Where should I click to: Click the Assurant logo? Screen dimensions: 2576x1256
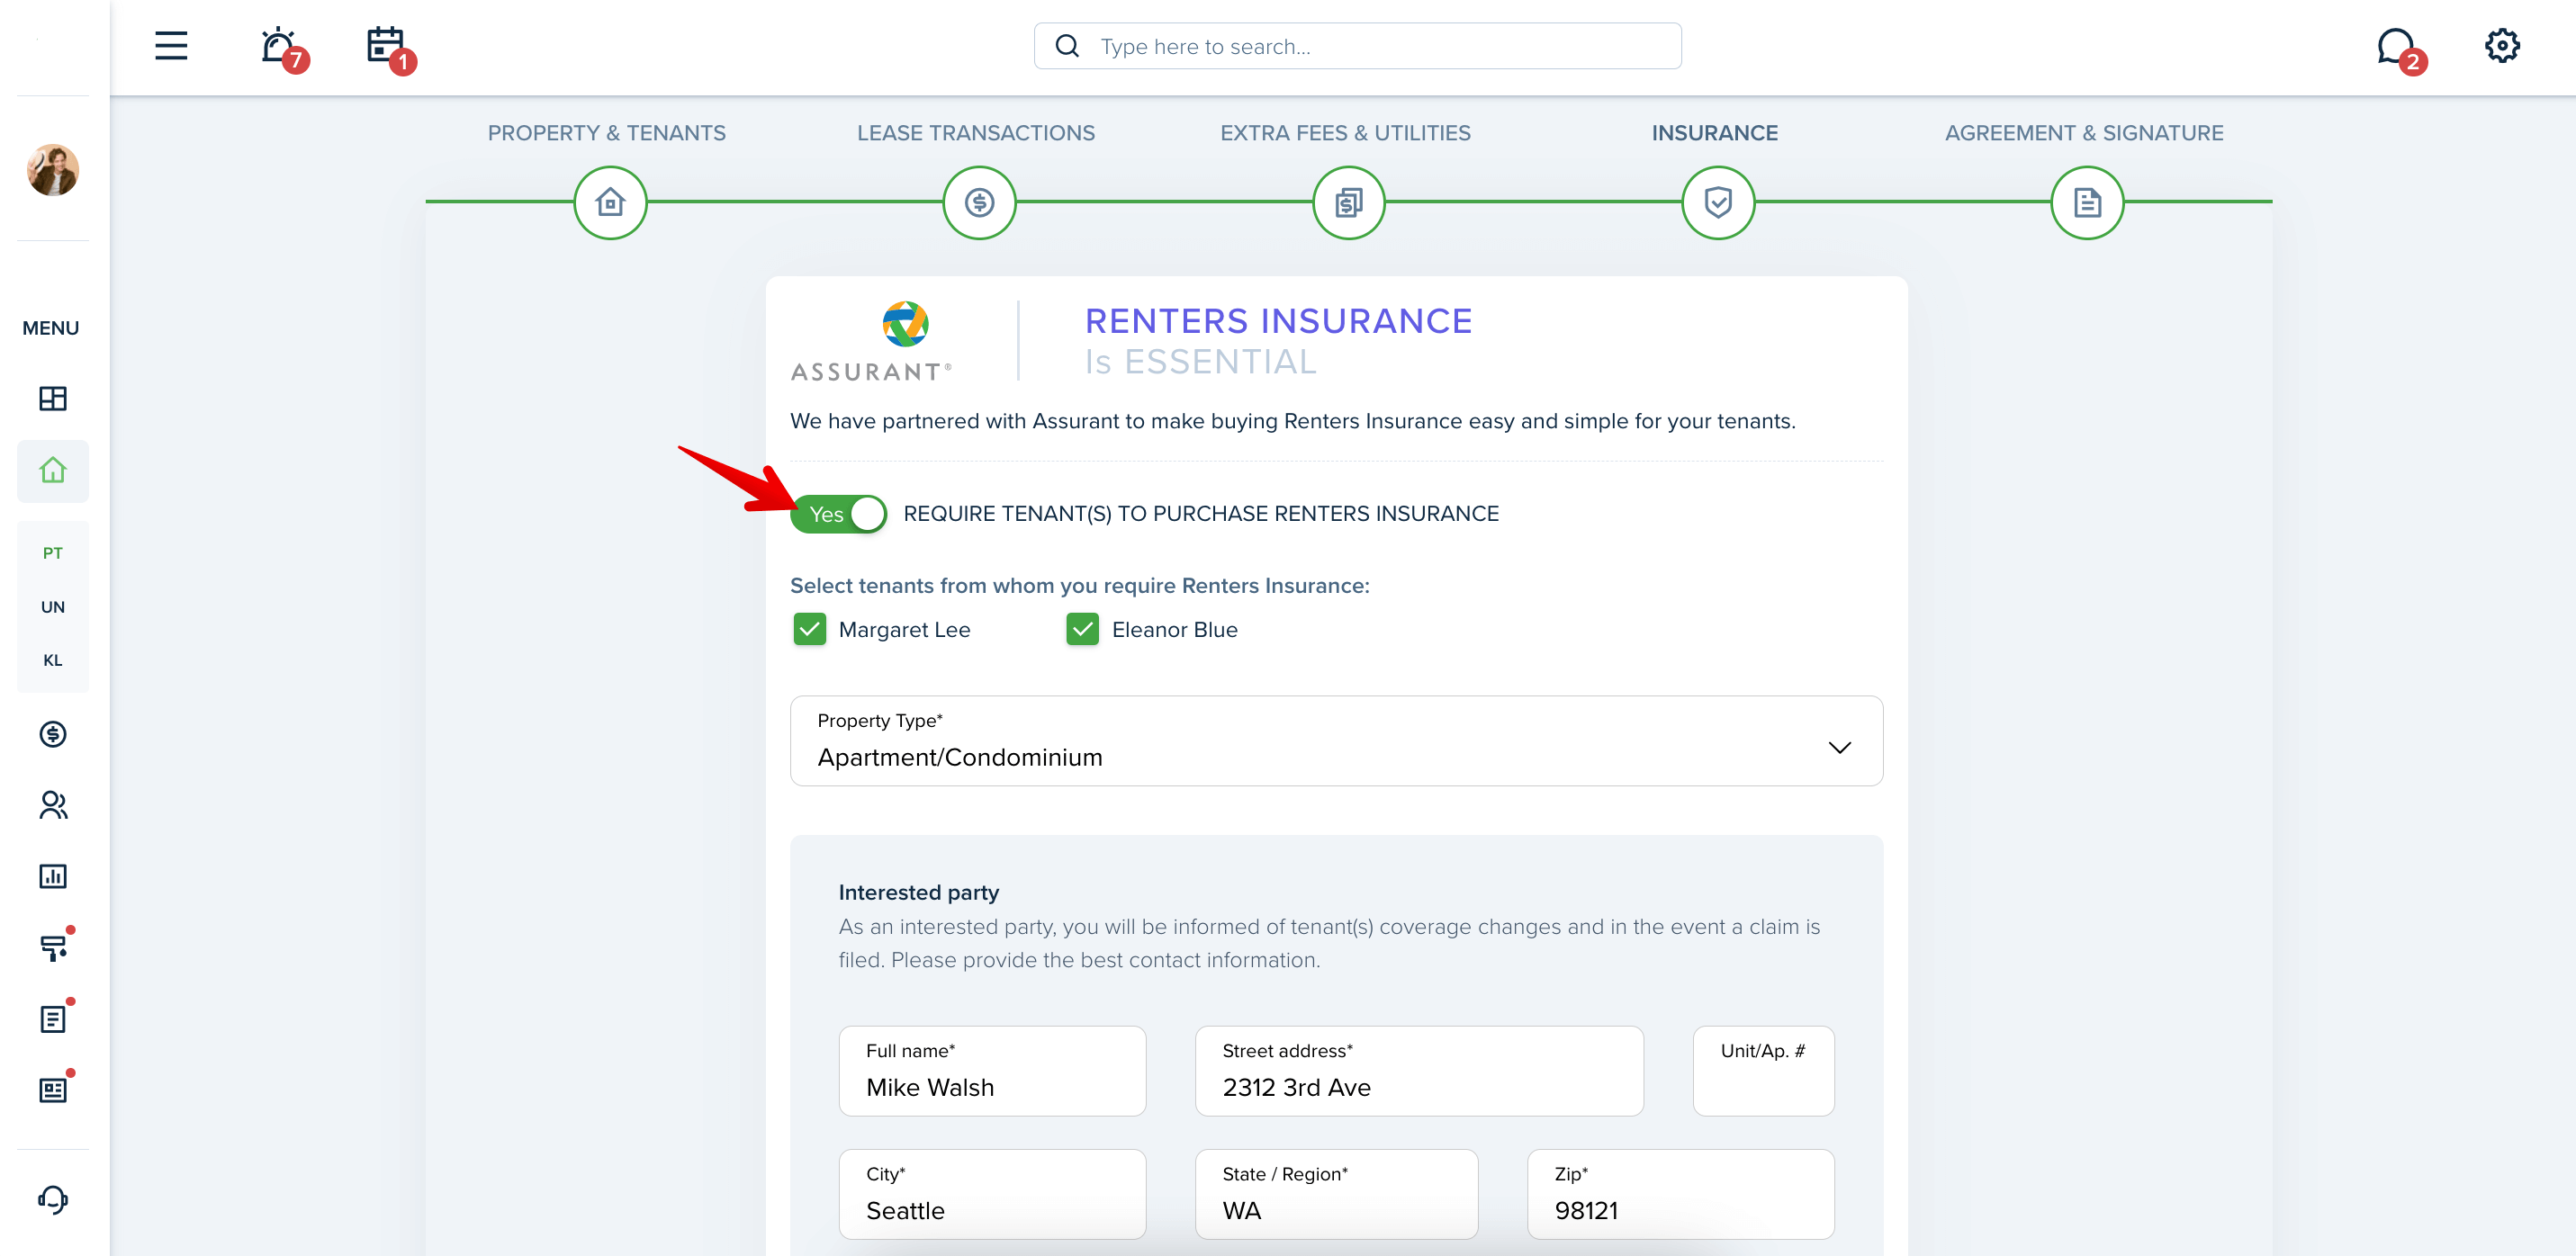pos(871,341)
